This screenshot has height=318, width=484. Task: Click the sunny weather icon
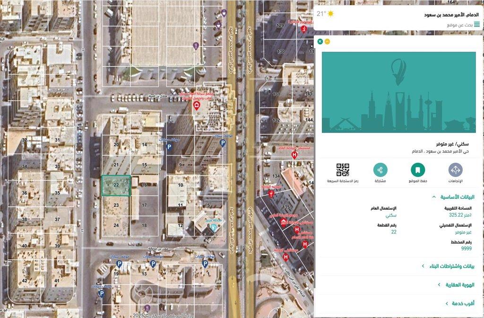point(330,14)
